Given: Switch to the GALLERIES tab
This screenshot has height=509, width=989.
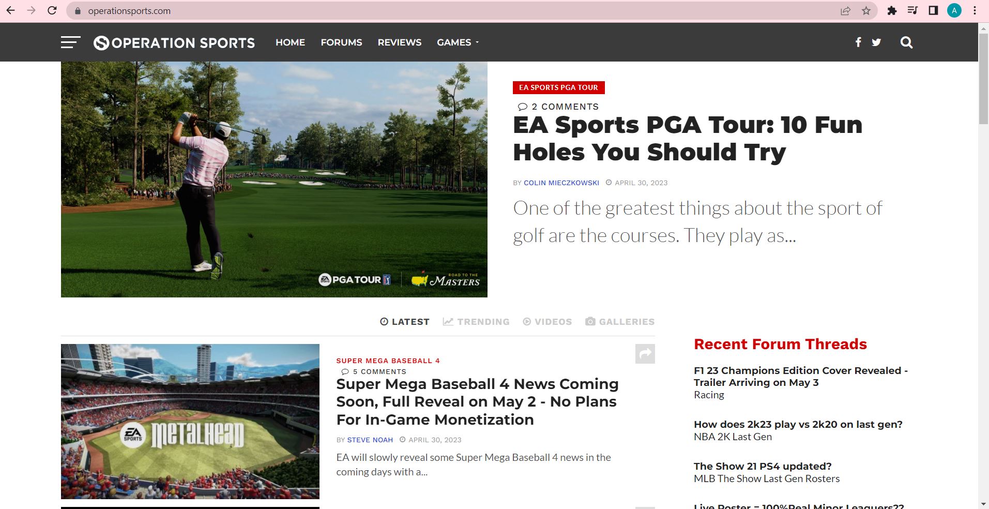Looking at the screenshot, I should pos(620,322).
